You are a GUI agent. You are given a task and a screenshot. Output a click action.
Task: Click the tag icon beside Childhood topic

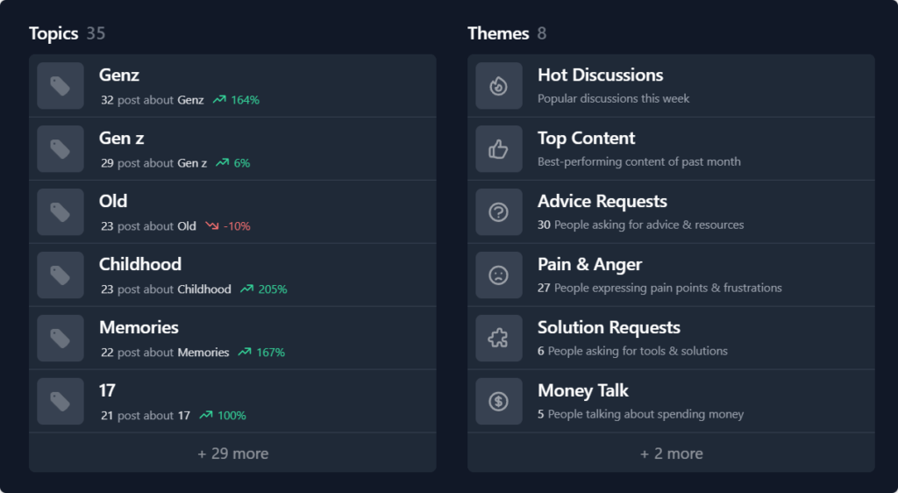61,275
